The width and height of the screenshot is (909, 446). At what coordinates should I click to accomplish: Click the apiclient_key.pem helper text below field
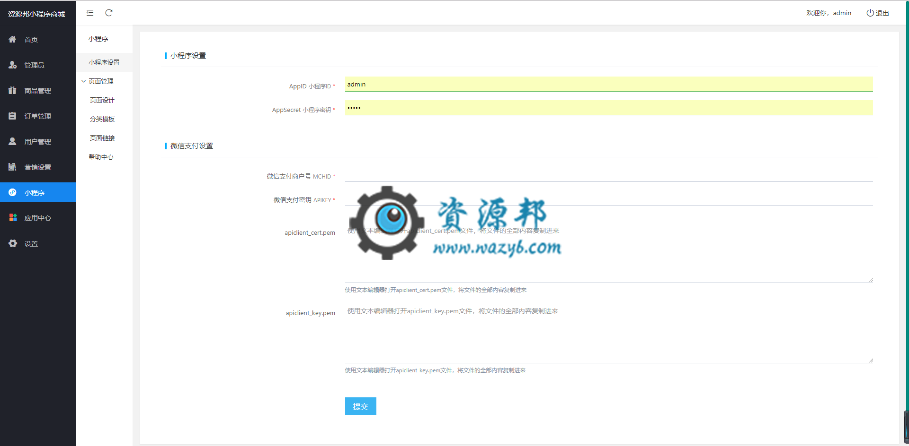435,370
